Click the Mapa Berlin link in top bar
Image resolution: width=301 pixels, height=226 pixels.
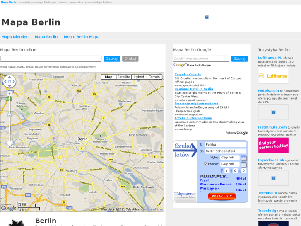(x=9, y=2)
